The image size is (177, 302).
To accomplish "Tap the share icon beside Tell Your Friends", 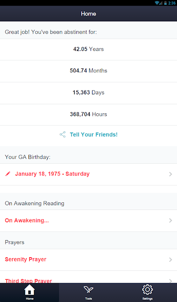I will (x=63, y=134).
